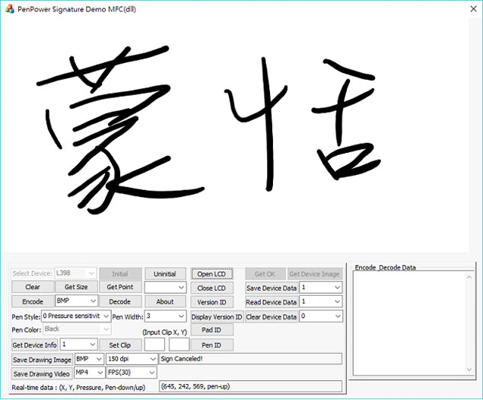Click the Encode_Decode Data scrollbar down arrow
This screenshot has height=400, width=483.
click(469, 369)
